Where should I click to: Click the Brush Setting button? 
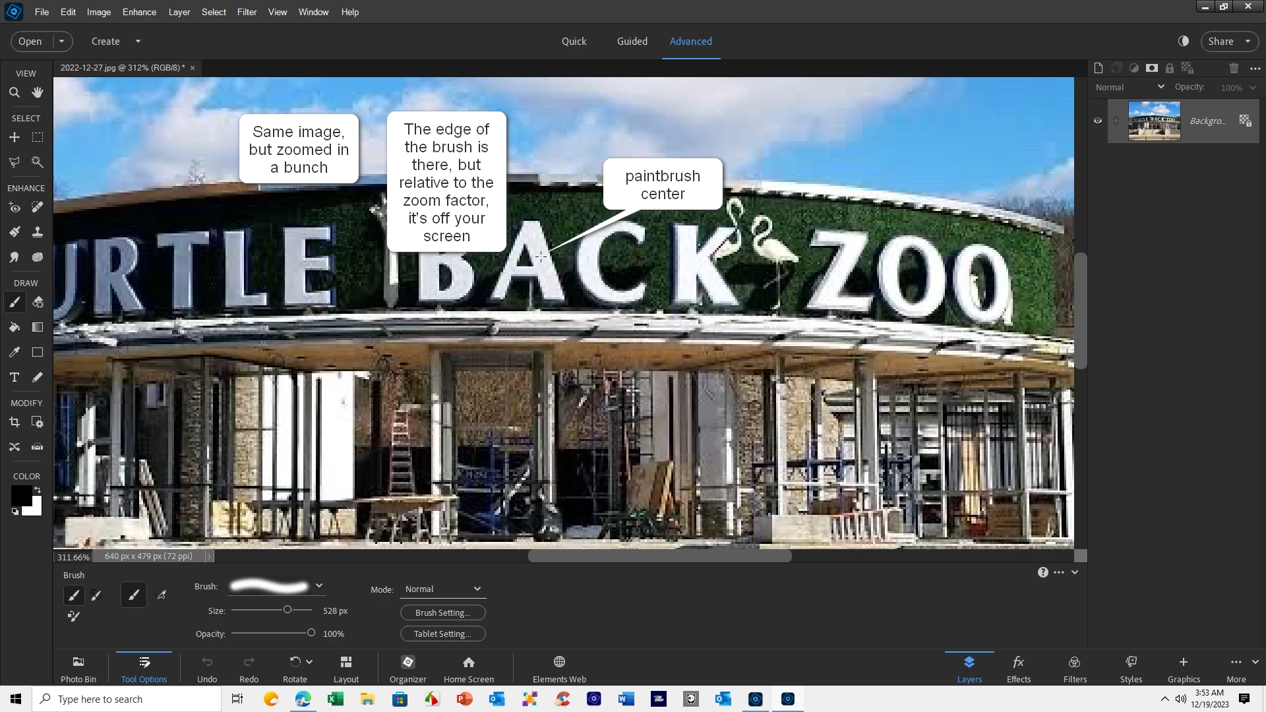(442, 612)
